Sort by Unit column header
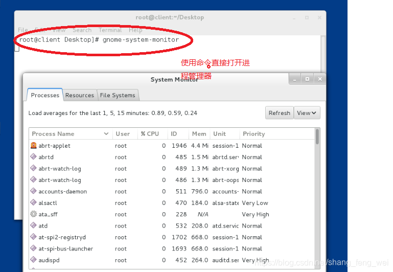Screen dimensions: 393x272 (x=225, y=134)
